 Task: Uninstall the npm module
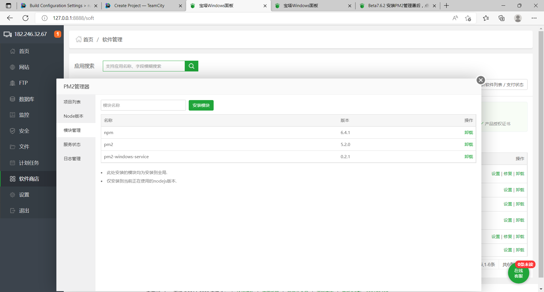coord(469,132)
